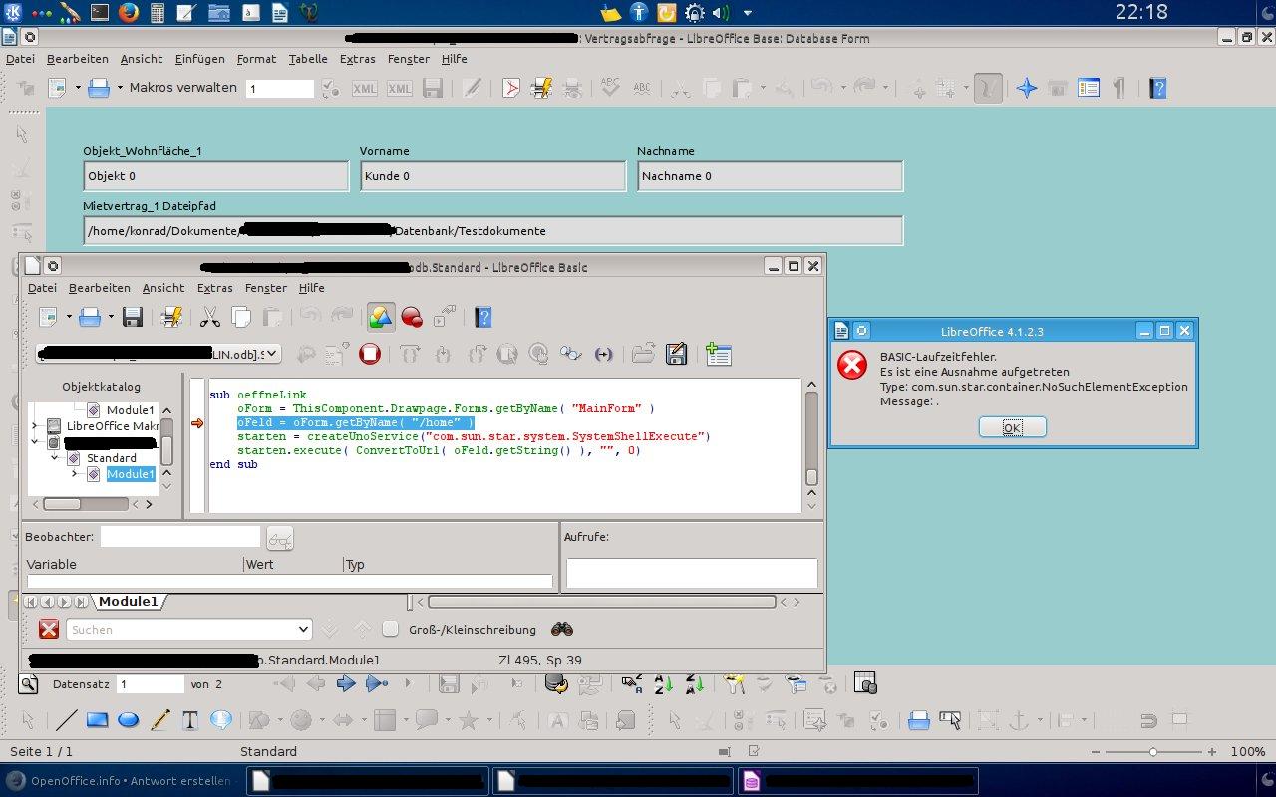Click the horizontal scrollbar below the code editor

601,602
